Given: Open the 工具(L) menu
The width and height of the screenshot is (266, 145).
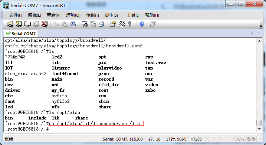Looking at the screenshot, I should 133,15.
